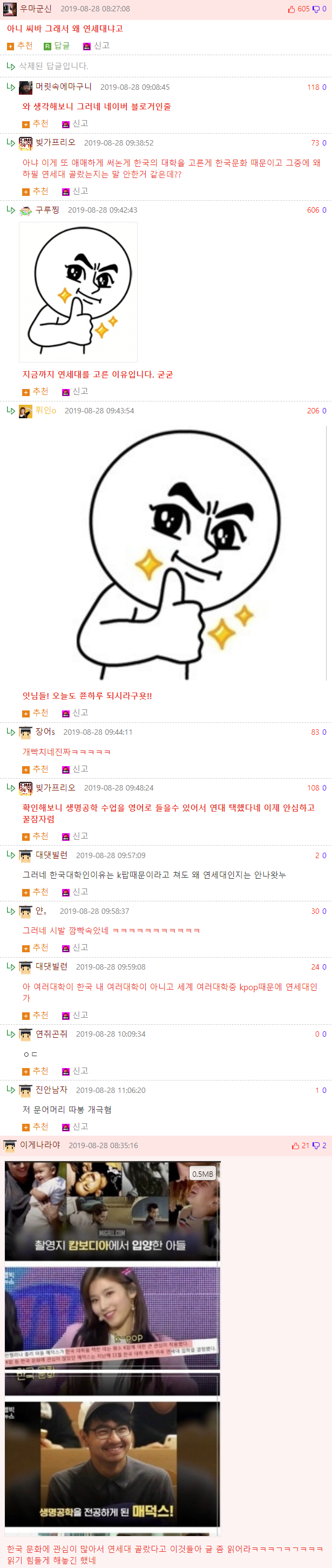Viewport: 332px width, 1568px height.
Task: Click the 0.5MB badge on the GIF
Action: pos(203,1174)
